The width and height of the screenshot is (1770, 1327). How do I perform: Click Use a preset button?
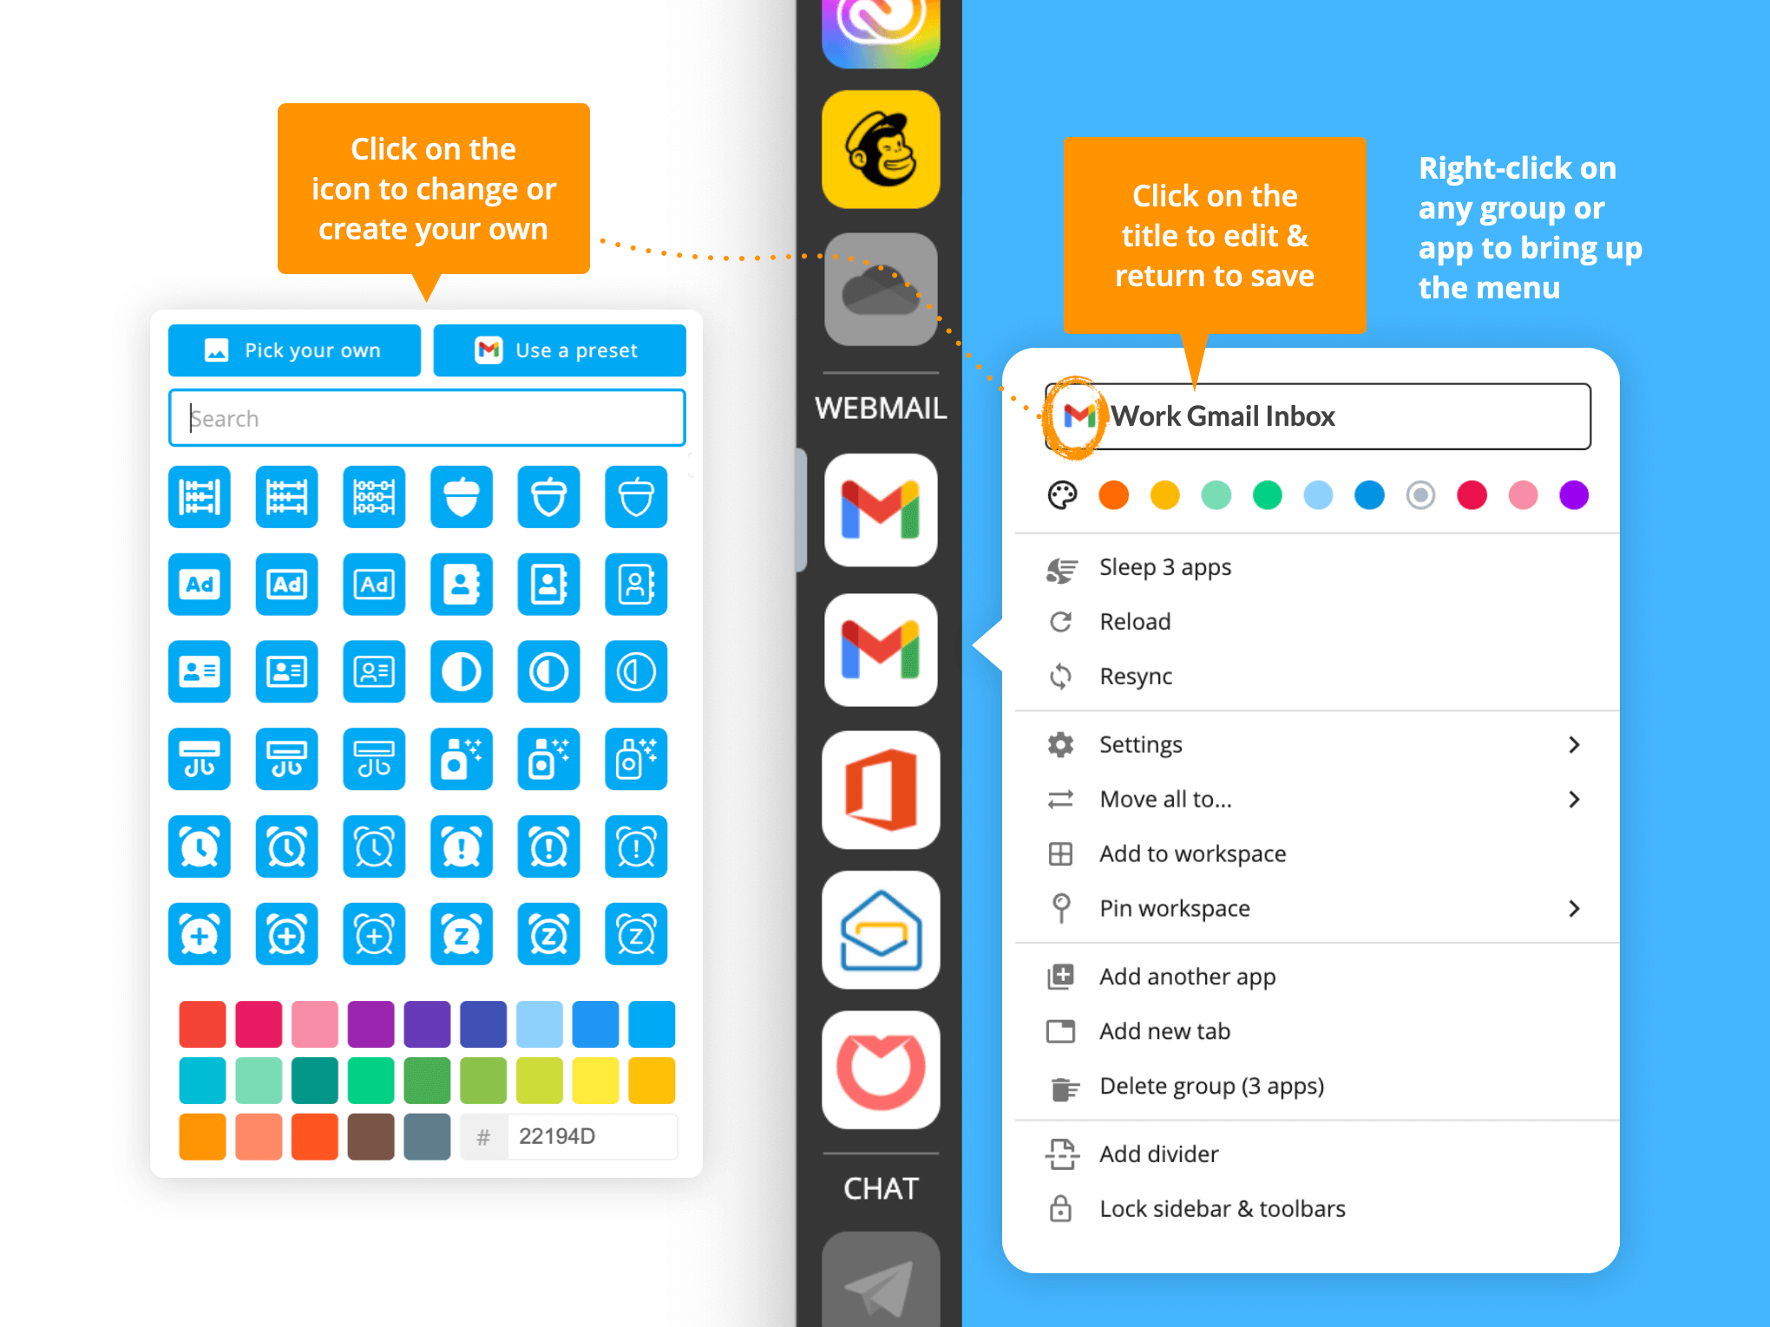tap(558, 350)
